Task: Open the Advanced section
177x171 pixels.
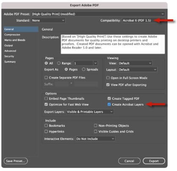Action: click(10, 51)
